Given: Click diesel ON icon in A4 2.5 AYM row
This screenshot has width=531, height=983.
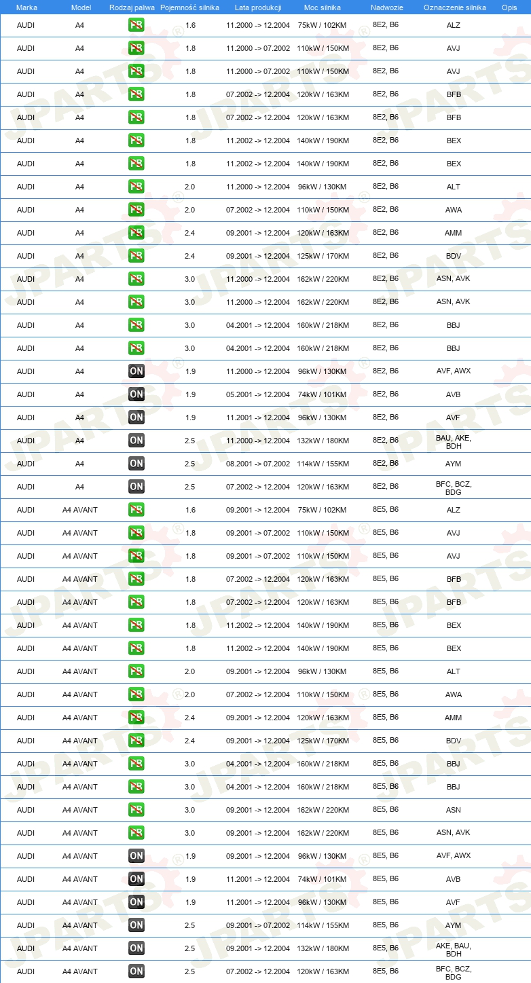Looking at the screenshot, I should click(136, 464).
